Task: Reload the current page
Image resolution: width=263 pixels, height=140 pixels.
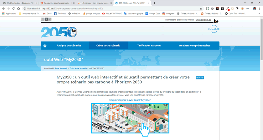Action: click(13, 8)
